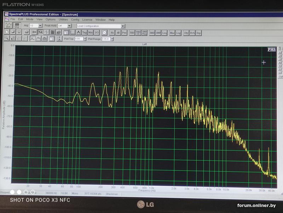Increase Plot Range with the spinner arrow
Viewport: 283px width, 213px height.
(x=112, y=38)
